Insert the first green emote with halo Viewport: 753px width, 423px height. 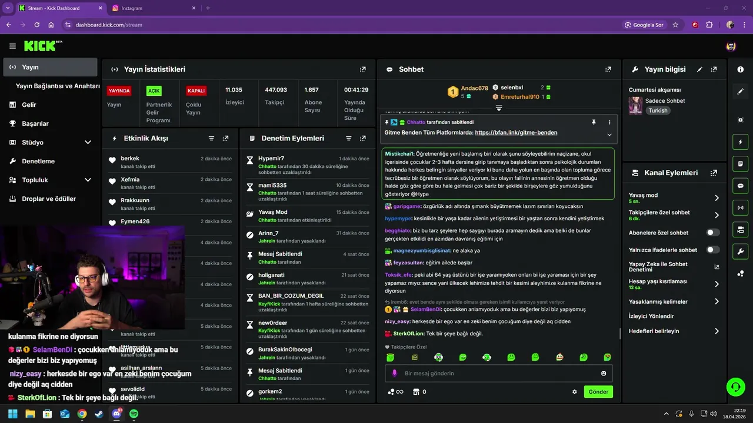pos(390,357)
